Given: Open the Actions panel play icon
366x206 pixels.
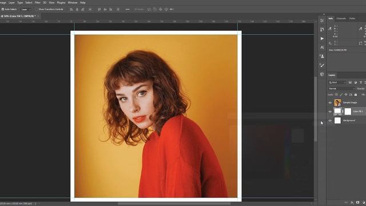Looking at the screenshot, I should click(x=322, y=38).
